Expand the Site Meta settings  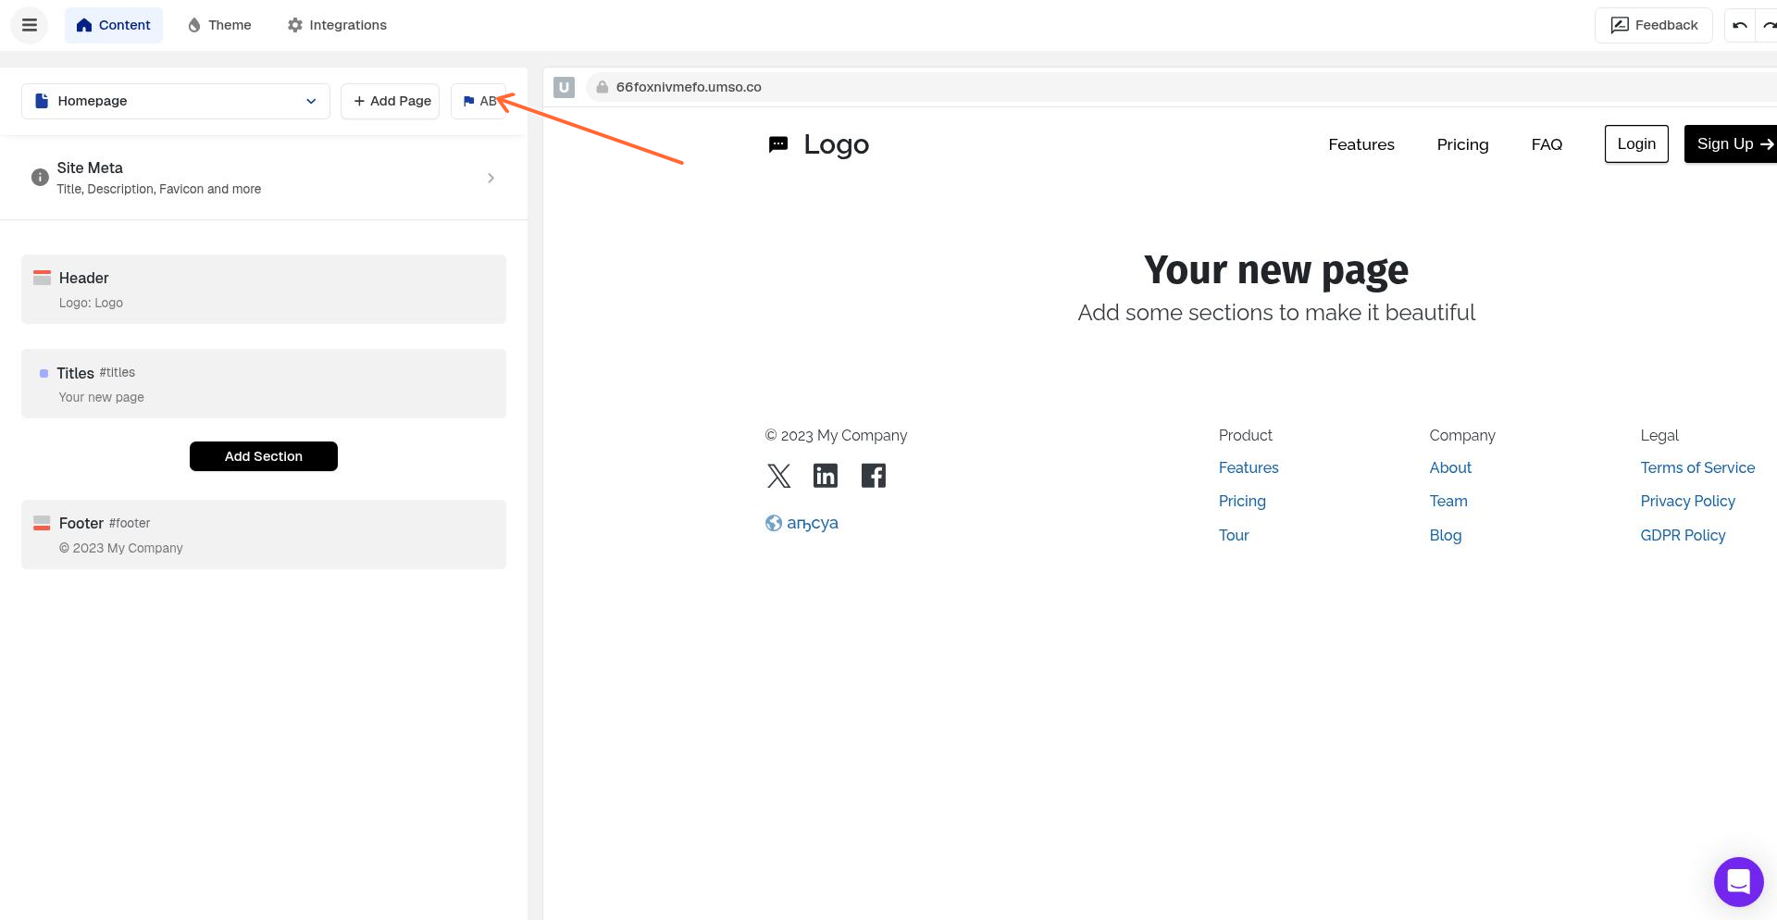(491, 178)
